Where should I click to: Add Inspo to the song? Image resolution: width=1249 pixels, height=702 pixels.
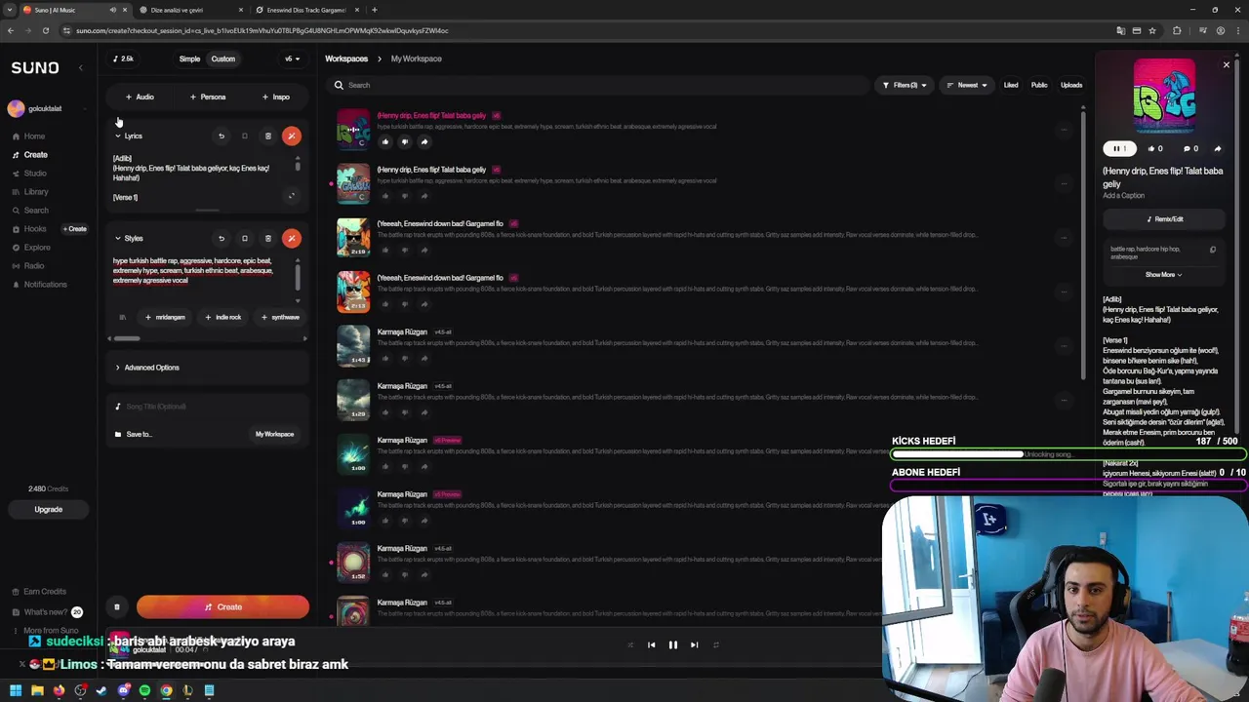(276, 97)
